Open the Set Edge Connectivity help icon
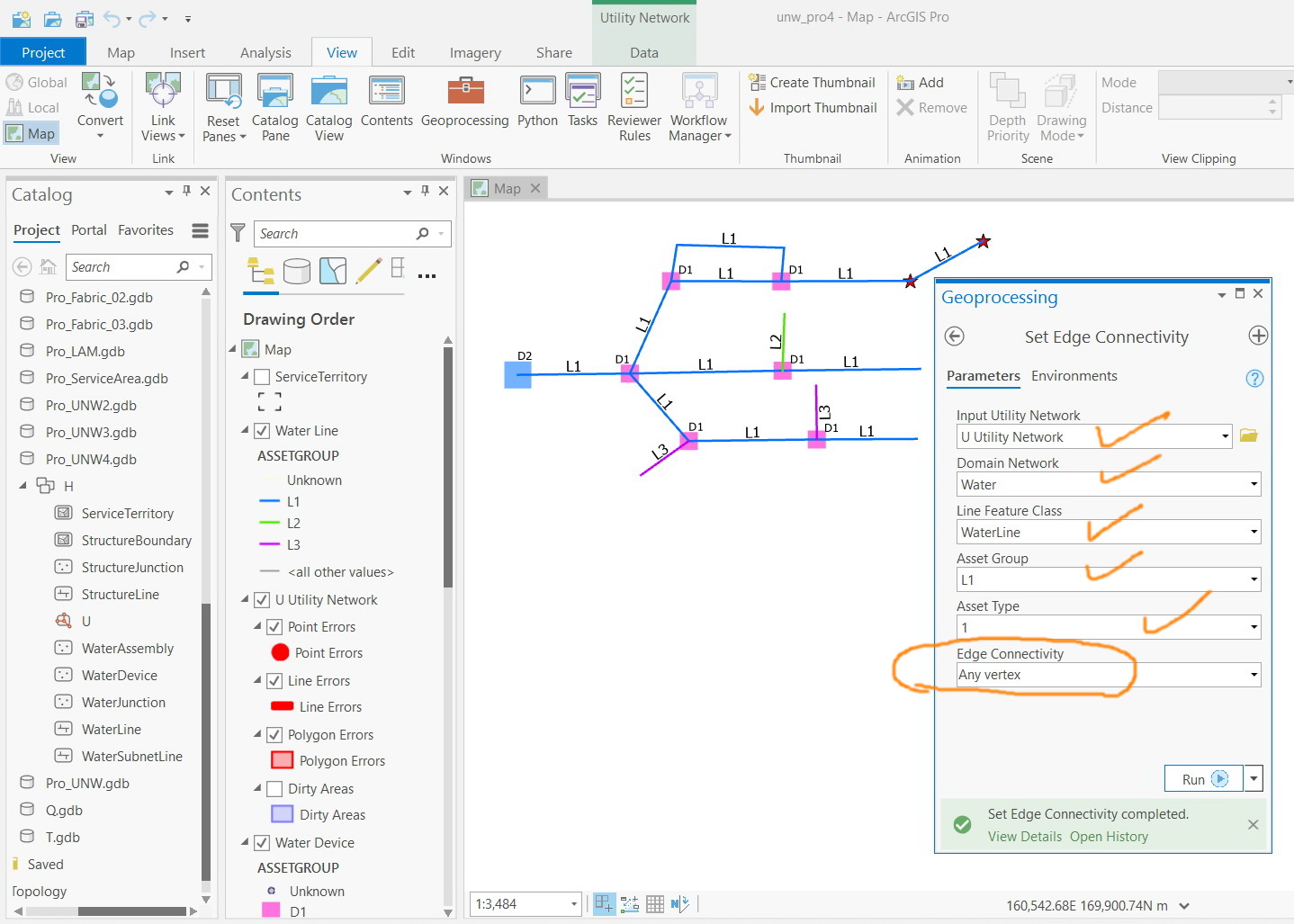1294x924 pixels. pos(1254,379)
